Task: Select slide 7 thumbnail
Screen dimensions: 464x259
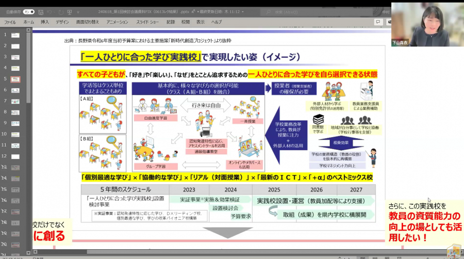Action: click(x=15, y=101)
